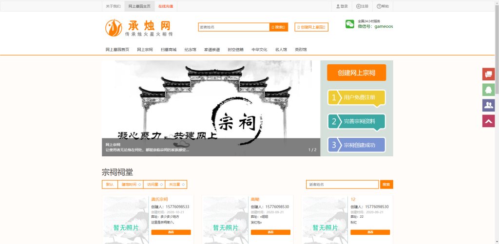The width and height of the screenshot is (499, 244).
Task: Select the 默认 sort option
Action: click(110, 185)
